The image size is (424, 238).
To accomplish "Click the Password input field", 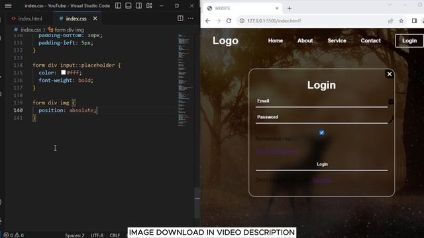I will click(x=321, y=118).
